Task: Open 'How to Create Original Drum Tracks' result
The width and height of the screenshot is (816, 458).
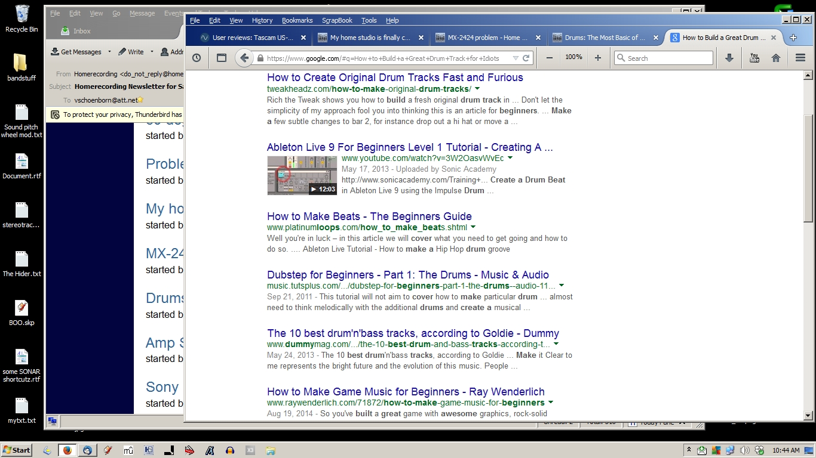Action: [395, 78]
